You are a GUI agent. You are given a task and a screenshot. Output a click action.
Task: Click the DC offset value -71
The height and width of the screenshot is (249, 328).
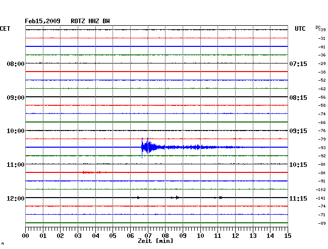pos(322,215)
